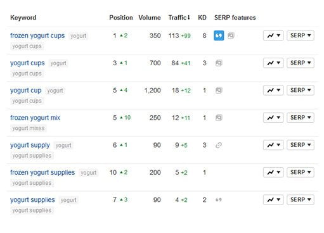Sort the table by Volume header

click(x=150, y=18)
